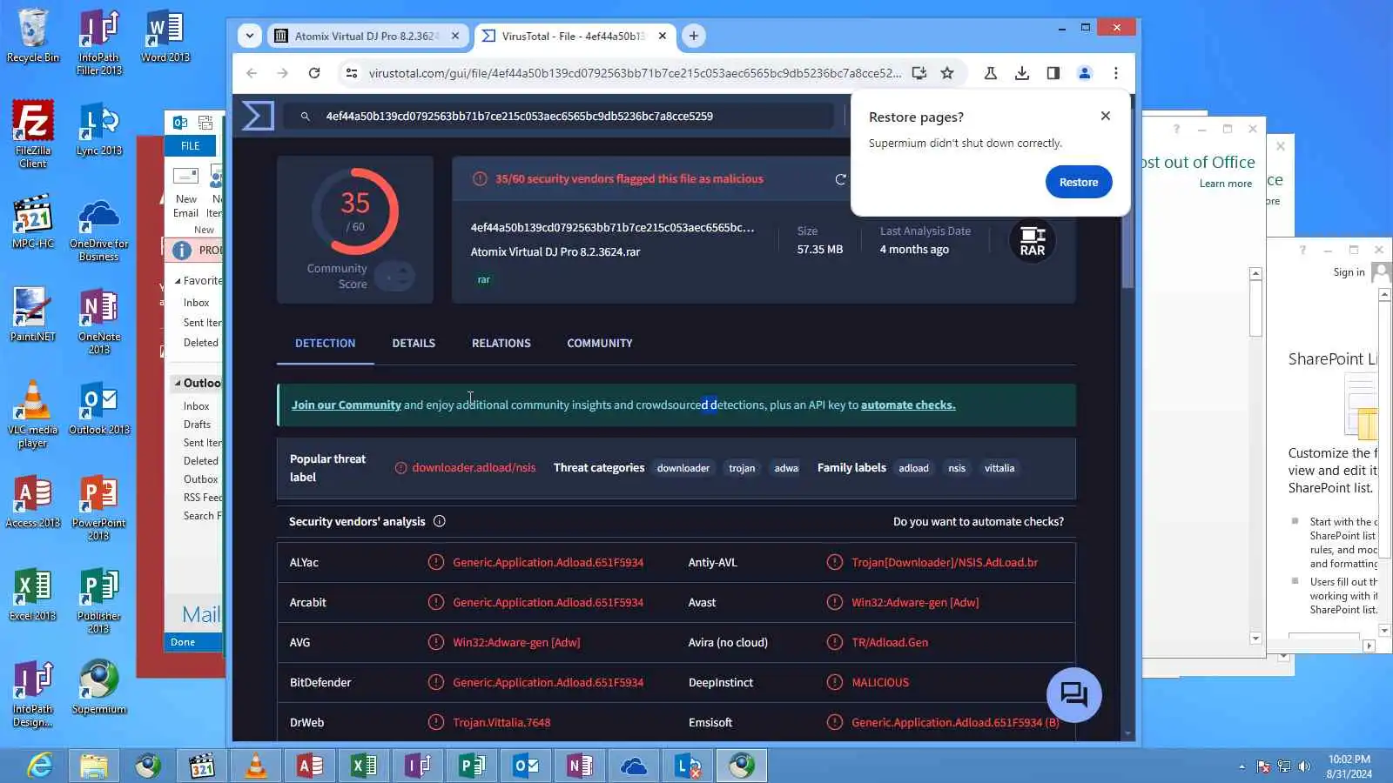Click the New Email button in Outlook
Image resolution: width=1393 pixels, height=783 pixels.
pyautogui.click(x=185, y=192)
